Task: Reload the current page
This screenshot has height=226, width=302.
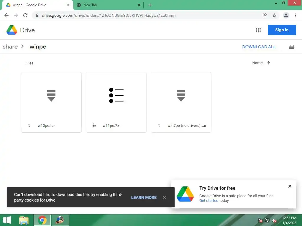Action: pyautogui.click(x=25, y=15)
